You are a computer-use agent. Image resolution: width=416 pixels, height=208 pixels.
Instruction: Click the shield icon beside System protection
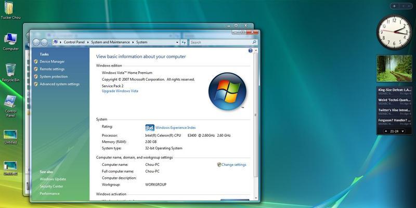[36, 76]
